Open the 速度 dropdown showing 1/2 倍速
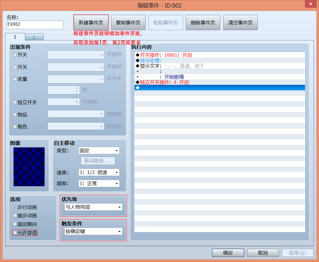Viewport: 319px width, 262px height. tap(99, 172)
